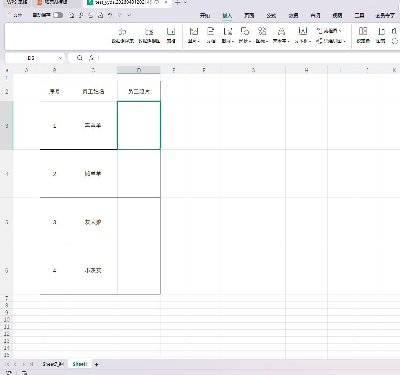Click the monitor icon on document tab
Screen dimensions: 400x375
tap(157, 2)
